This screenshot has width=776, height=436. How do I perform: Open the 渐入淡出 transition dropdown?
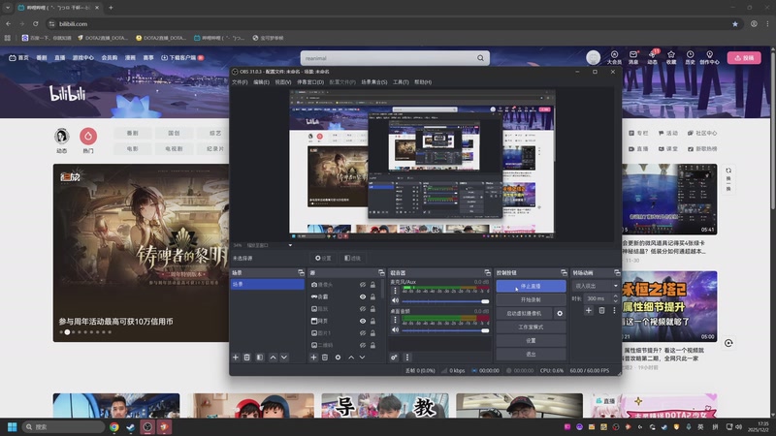[x=593, y=286]
